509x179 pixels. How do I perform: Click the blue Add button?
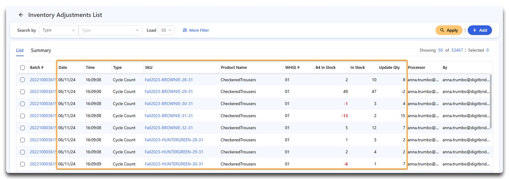coord(480,30)
